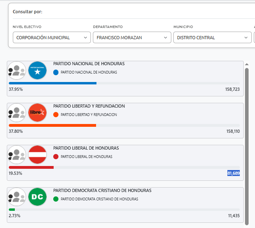Click the green DC party logo

coord(38,197)
